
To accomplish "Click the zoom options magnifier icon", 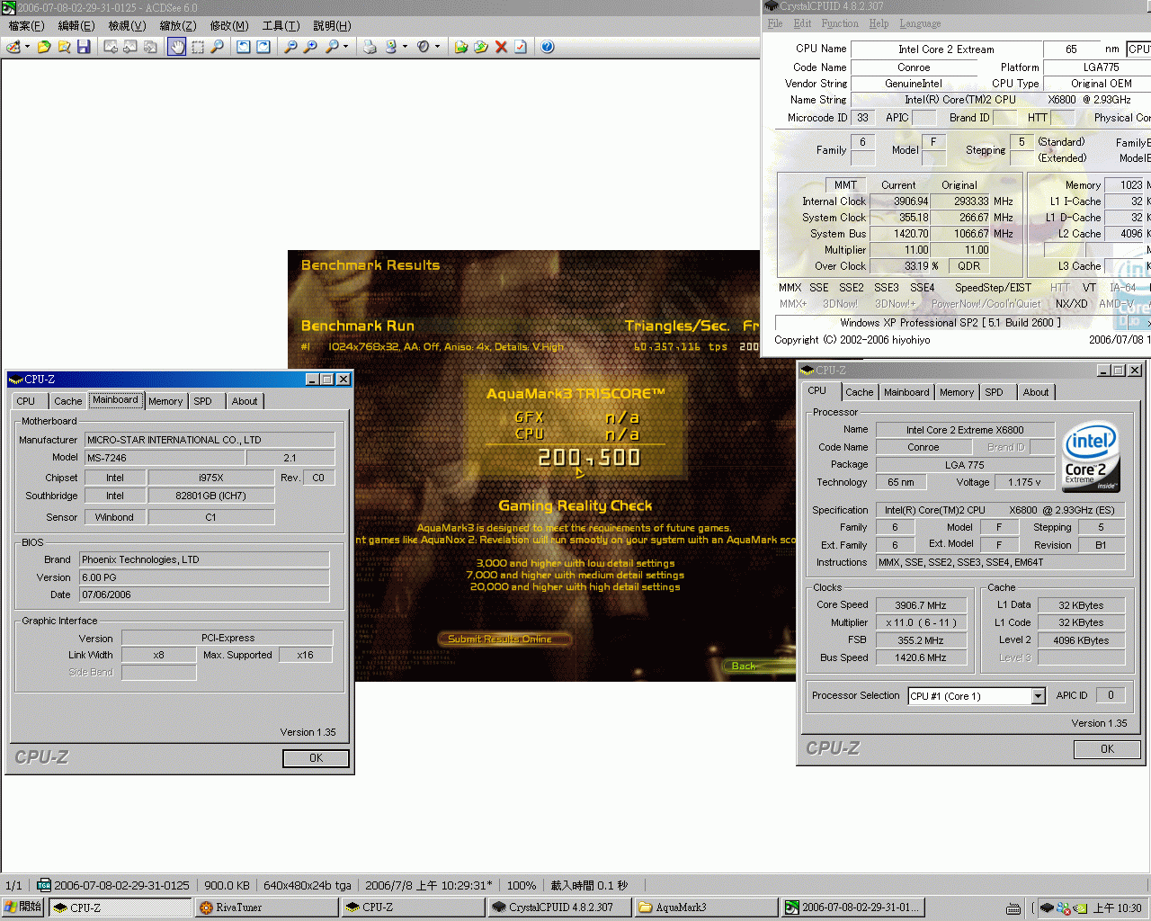I will pyautogui.click(x=332, y=47).
